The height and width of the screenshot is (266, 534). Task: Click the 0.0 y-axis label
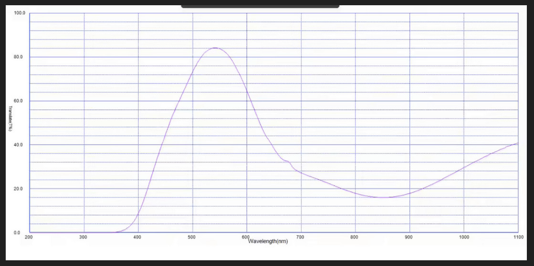17,233
